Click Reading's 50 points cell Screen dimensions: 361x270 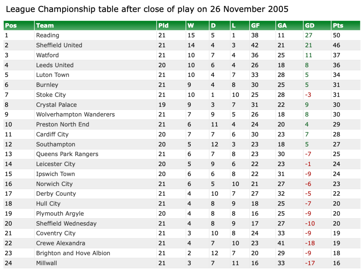pyautogui.click(x=336, y=35)
